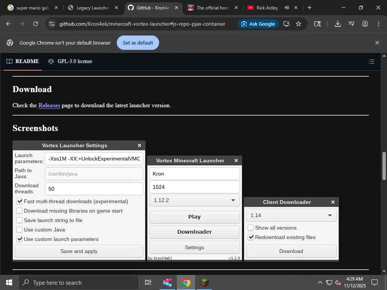Open muted volume icon in tray
Image resolution: width=387 pixels, height=290 pixels.
[338, 282]
